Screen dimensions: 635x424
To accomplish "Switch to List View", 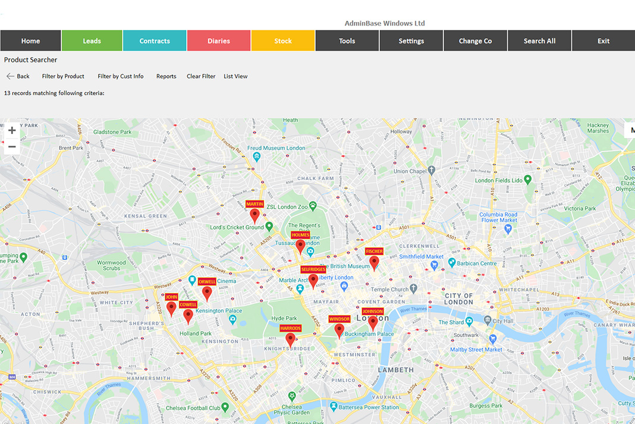I will point(235,76).
